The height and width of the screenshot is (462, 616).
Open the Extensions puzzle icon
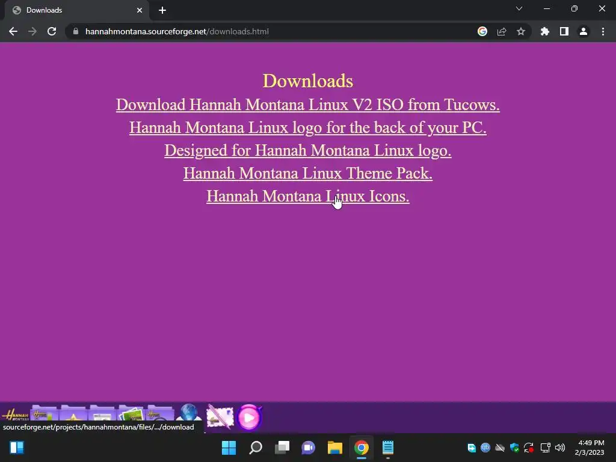coord(545,31)
